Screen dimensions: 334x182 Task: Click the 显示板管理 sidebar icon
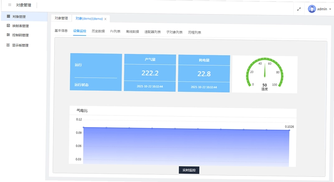point(8,45)
